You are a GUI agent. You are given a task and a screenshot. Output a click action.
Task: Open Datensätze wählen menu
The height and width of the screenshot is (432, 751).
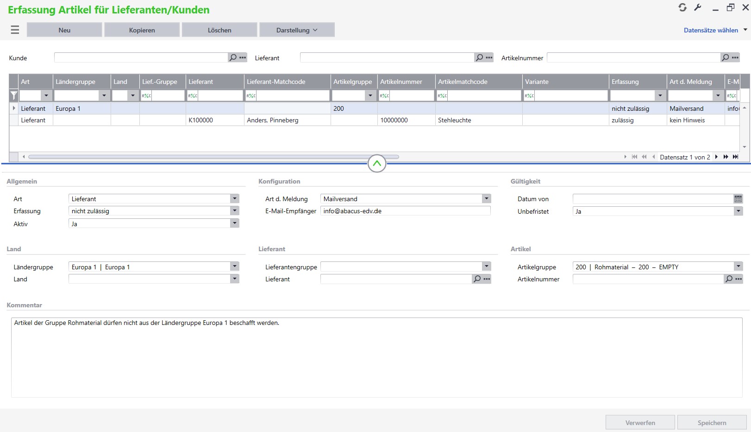pos(715,30)
